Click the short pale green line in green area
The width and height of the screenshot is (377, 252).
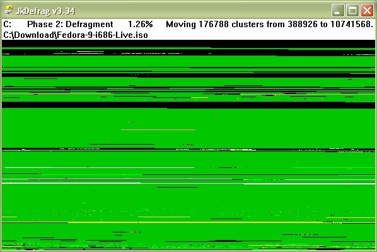(x=158, y=129)
